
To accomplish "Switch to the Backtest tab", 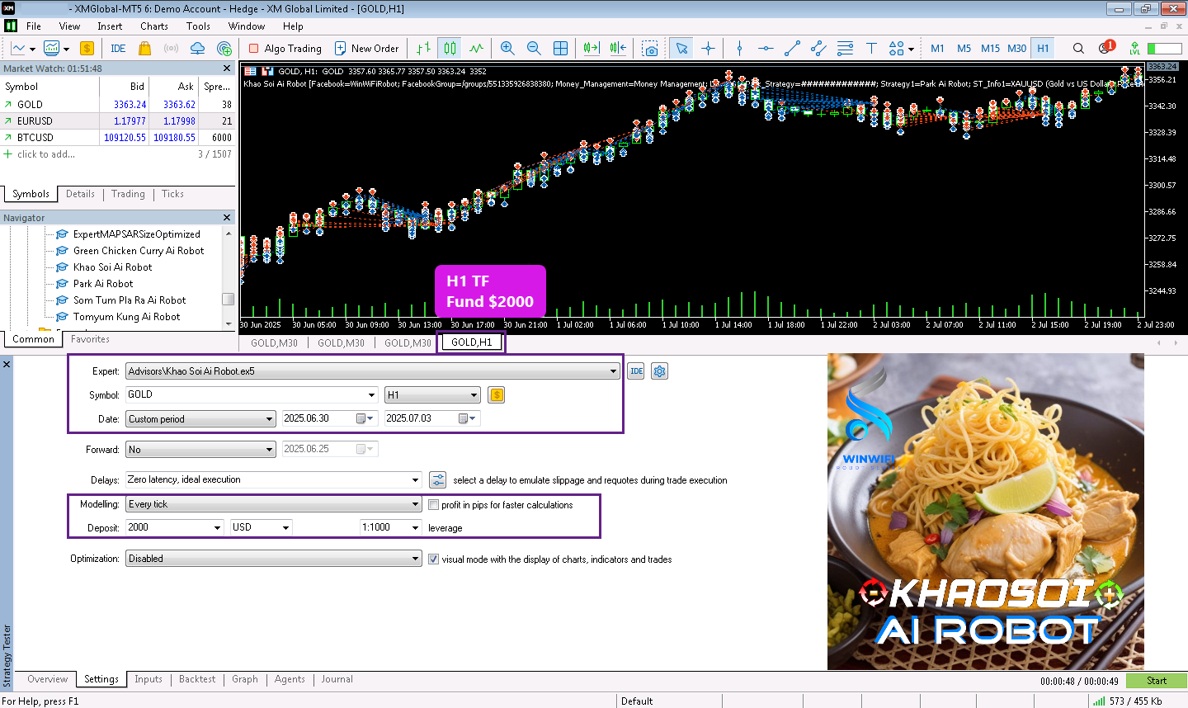I will 197,679.
